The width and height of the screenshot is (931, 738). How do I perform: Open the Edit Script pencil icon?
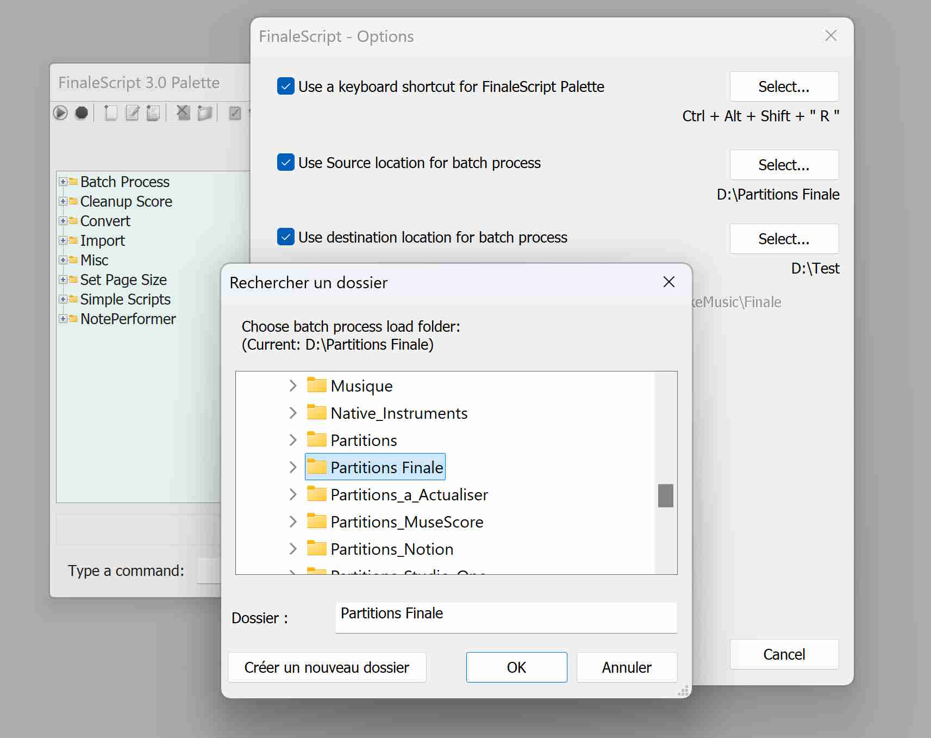pos(132,113)
